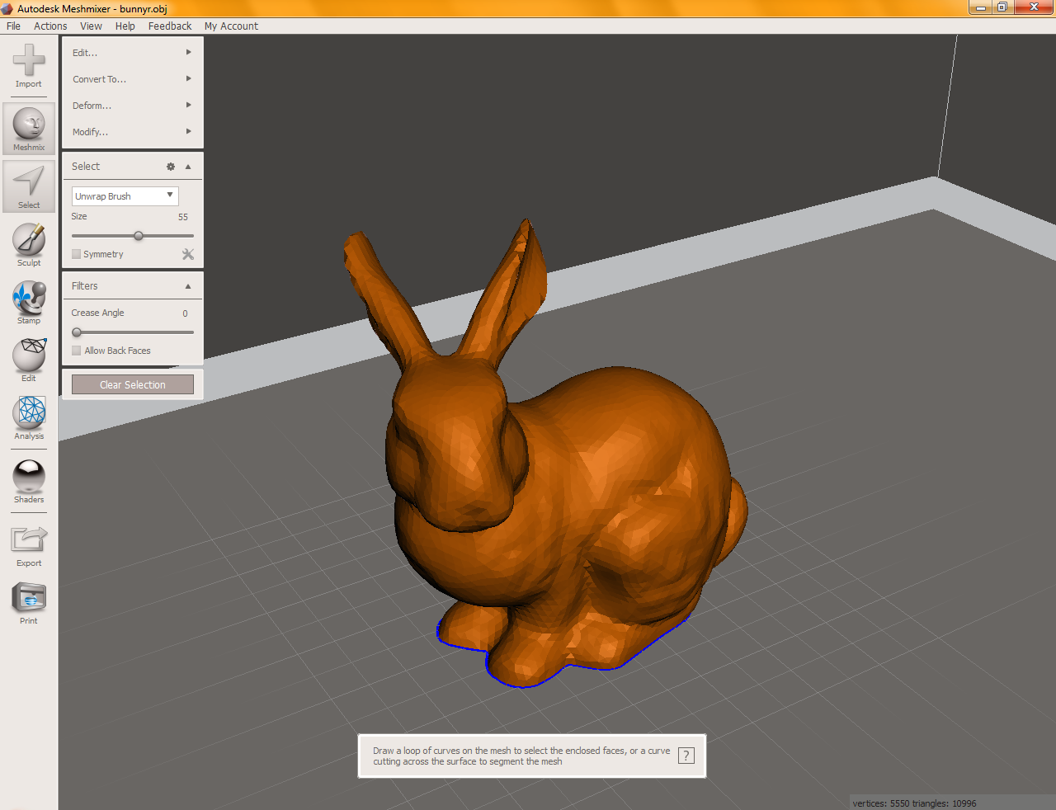Screen dimensions: 1056x810
Task: Click the Clear Selection button
Action: pyautogui.click(x=133, y=384)
